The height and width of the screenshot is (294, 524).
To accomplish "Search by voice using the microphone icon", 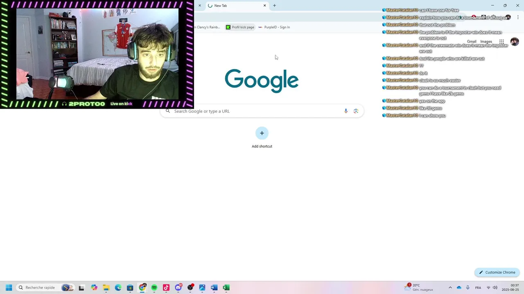I will pyautogui.click(x=346, y=111).
